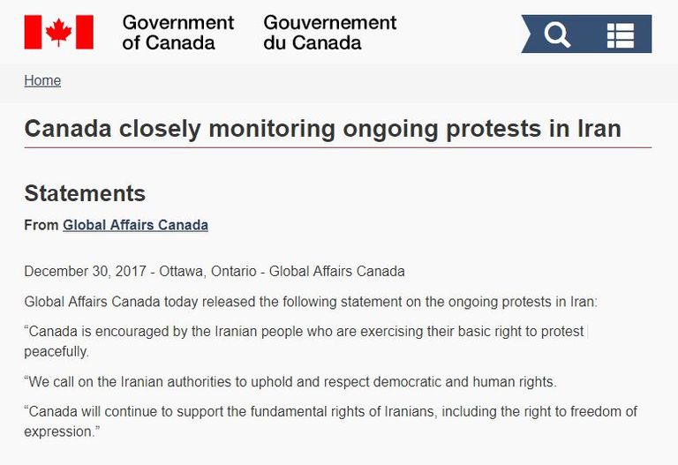Click the quote beginning "Canada will continue to support"
Image resolution: width=678 pixels, height=465 pixels.
[x=330, y=412]
